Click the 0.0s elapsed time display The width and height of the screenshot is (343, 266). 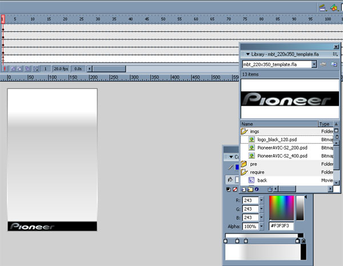coord(78,69)
